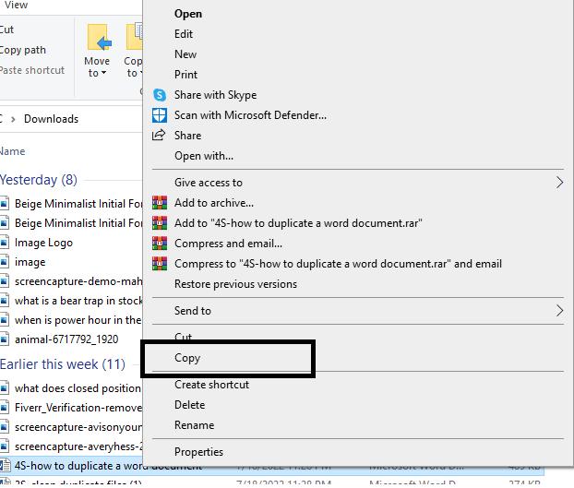574x488 pixels.
Task: Expand the Give access to submenu arrow
Action: (x=559, y=183)
